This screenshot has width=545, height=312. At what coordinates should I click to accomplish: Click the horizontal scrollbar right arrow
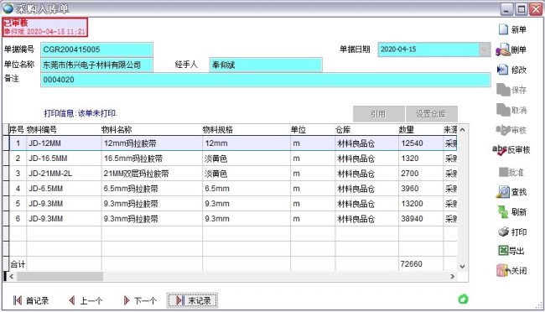click(x=453, y=277)
